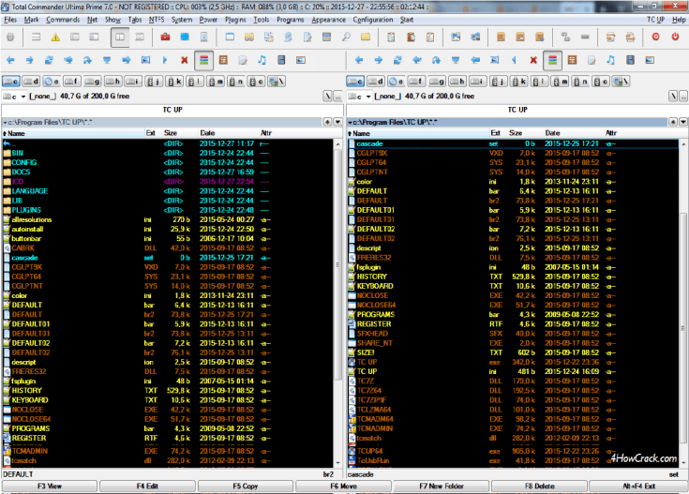Click film strip icon in left panel toolbar
Image resolution: width=689 pixels, height=494 pixels.
(x=281, y=60)
